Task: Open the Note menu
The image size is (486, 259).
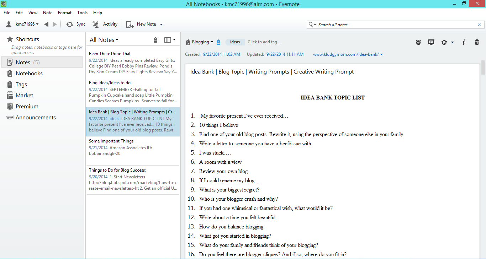Action: [48, 12]
